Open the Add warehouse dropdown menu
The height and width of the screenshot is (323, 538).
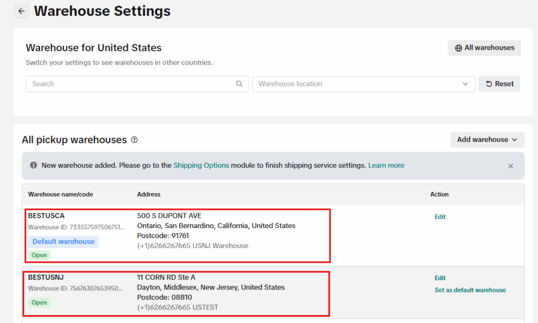(x=487, y=139)
